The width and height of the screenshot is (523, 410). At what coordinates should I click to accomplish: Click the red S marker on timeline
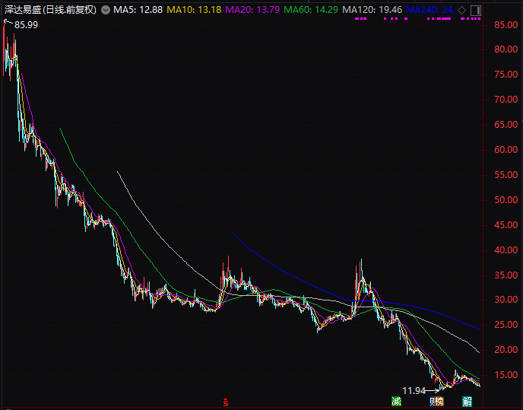[225, 401]
